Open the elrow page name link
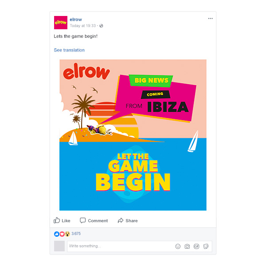 (x=76, y=20)
